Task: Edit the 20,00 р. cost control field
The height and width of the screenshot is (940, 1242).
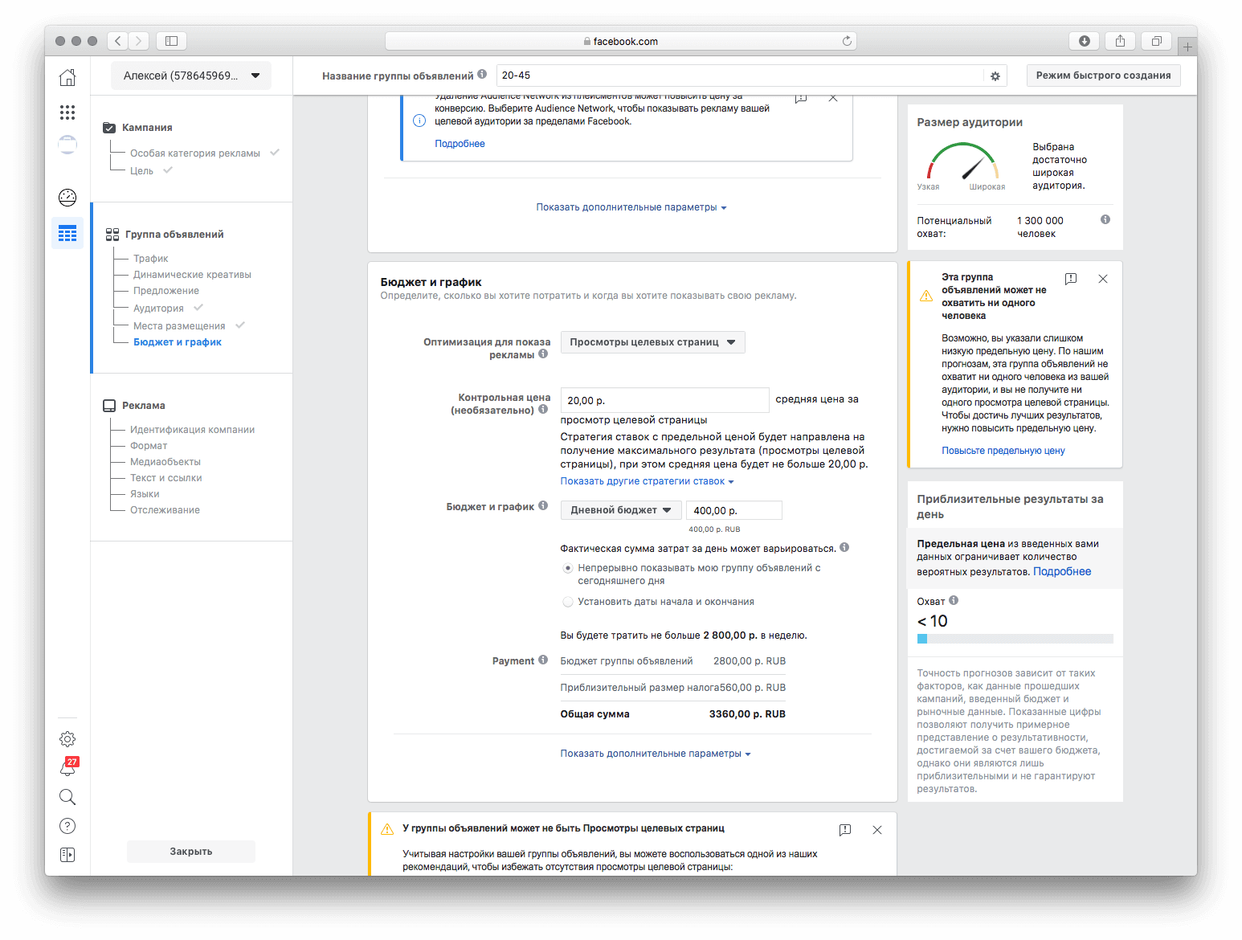Action: click(664, 400)
